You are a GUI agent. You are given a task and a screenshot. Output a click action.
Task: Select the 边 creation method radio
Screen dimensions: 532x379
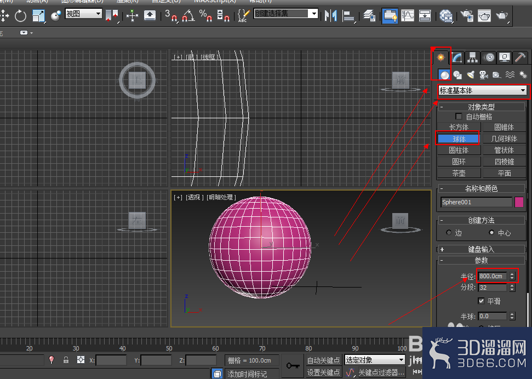tap(449, 233)
